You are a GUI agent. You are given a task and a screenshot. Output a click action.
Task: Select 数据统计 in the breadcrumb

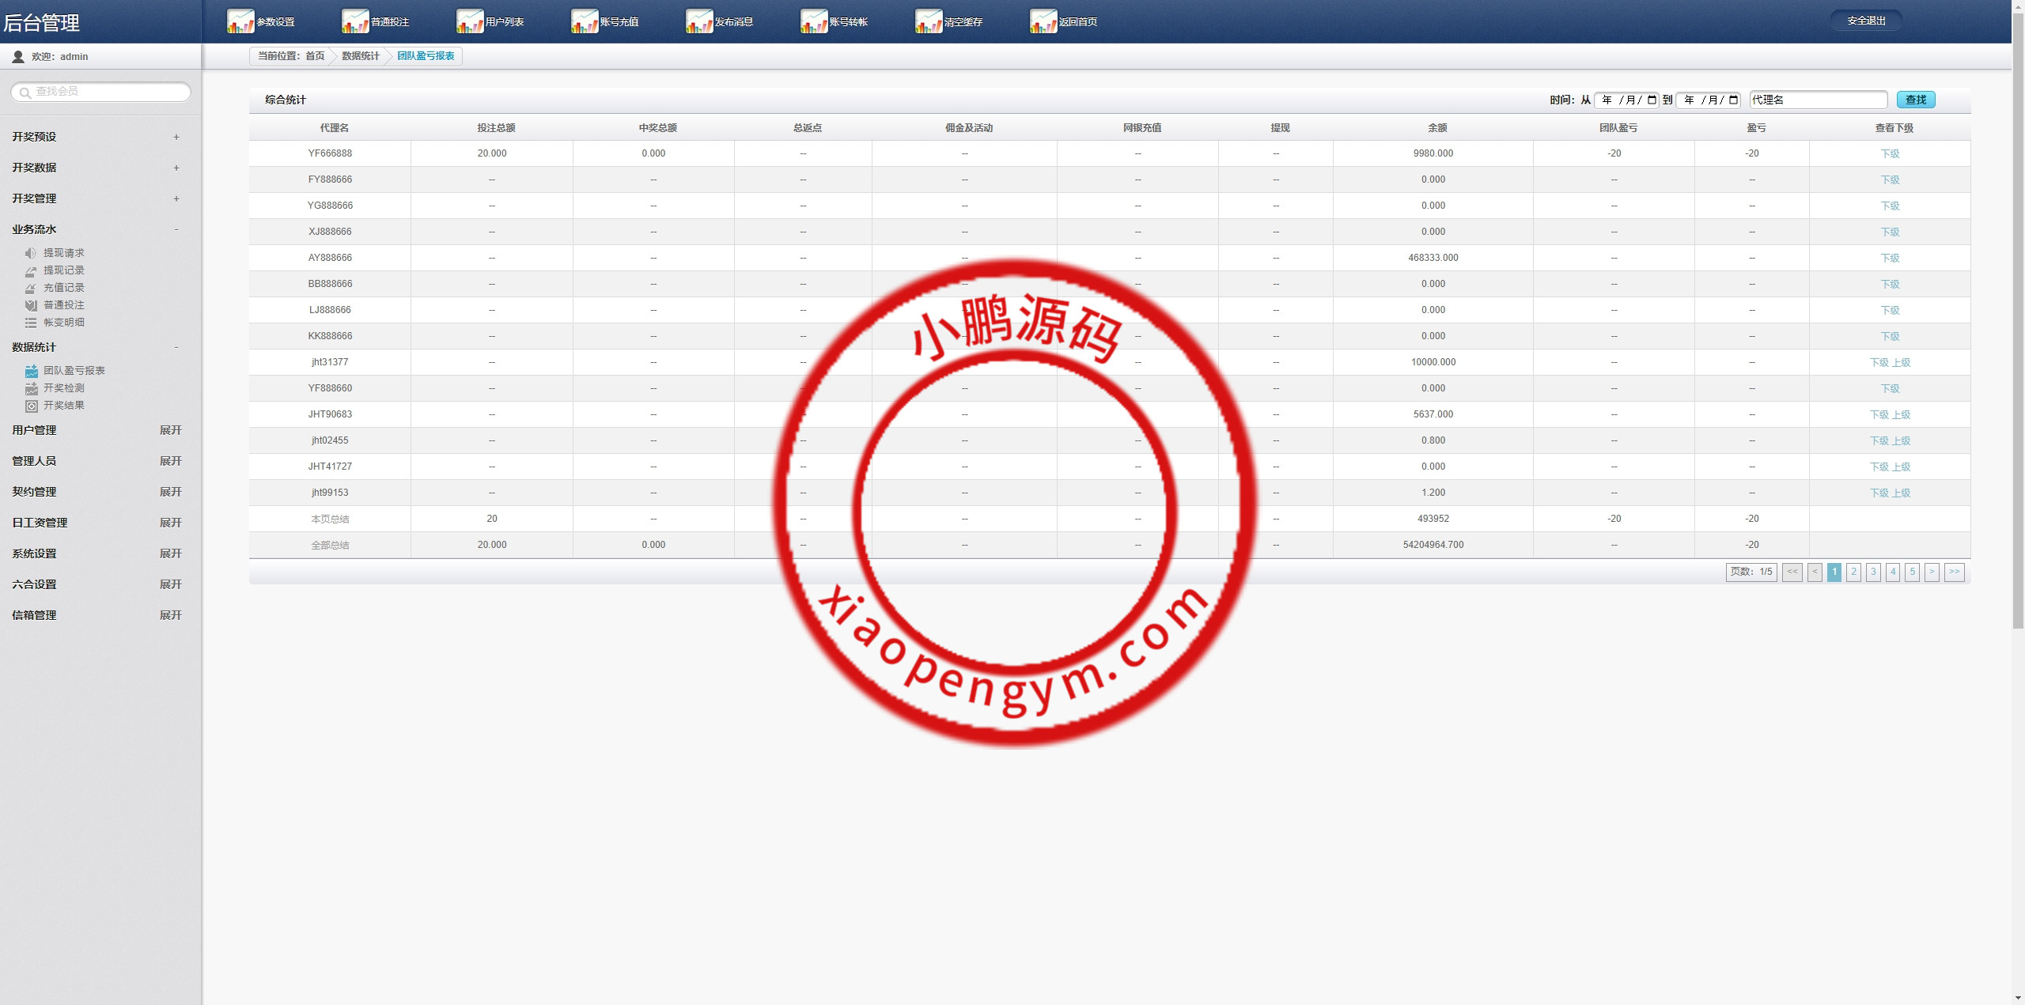(x=361, y=56)
